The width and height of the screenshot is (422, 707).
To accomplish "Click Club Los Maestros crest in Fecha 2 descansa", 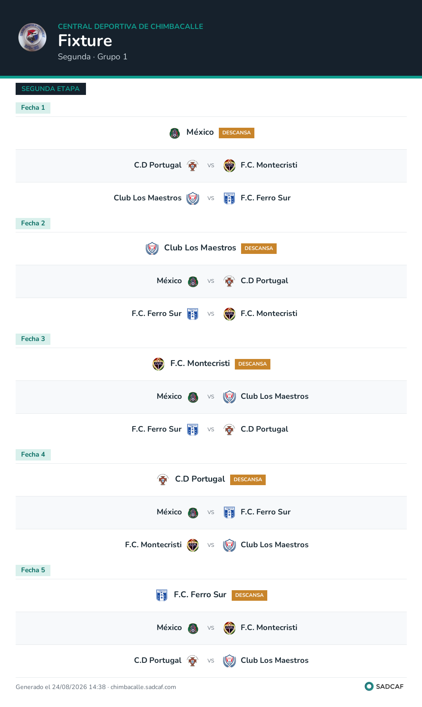I will pos(152,248).
